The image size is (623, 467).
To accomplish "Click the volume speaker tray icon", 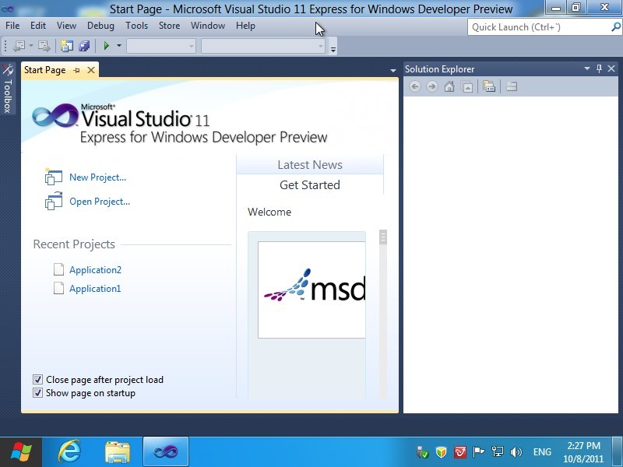I will point(516,452).
